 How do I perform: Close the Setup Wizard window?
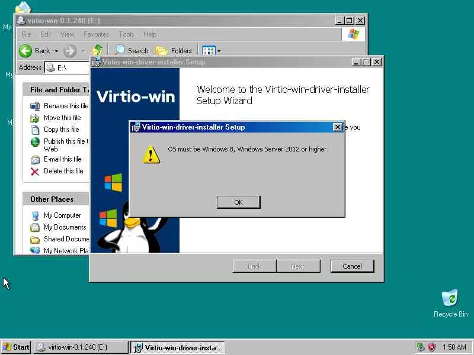click(x=377, y=62)
